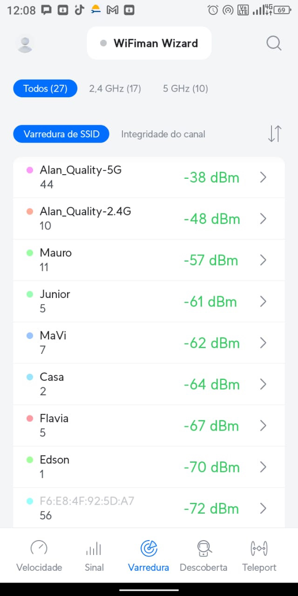Click the pink dot beside Alan_Quality-5G

tap(30, 170)
